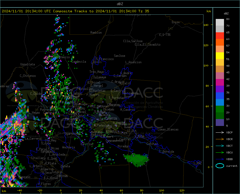This screenshot has height=194, width=240.
Task: Select the bright green 20 dBZ color swatch
Action: click(x=220, y=109)
